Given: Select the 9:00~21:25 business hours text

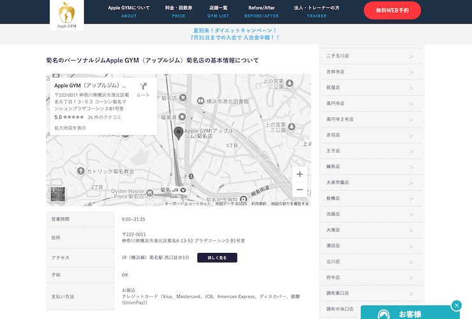Looking at the screenshot, I should pyautogui.click(x=133, y=220).
